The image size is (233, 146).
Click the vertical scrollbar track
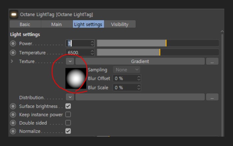(x=222, y=85)
